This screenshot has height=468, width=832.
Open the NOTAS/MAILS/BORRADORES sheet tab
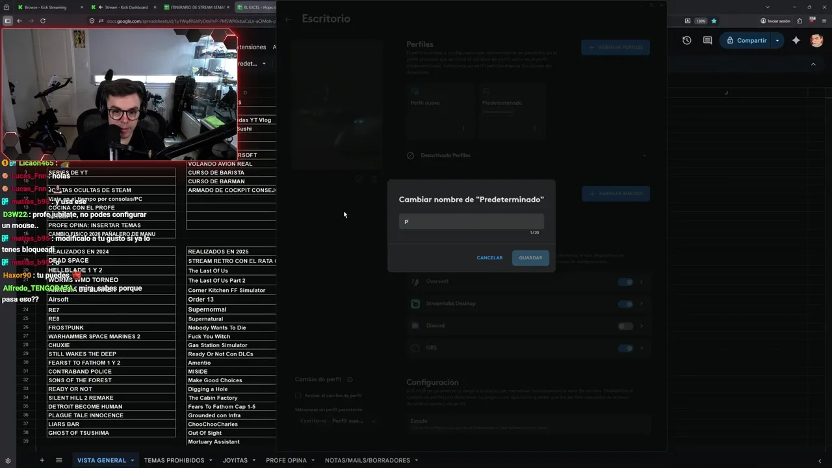(x=367, y=460)
